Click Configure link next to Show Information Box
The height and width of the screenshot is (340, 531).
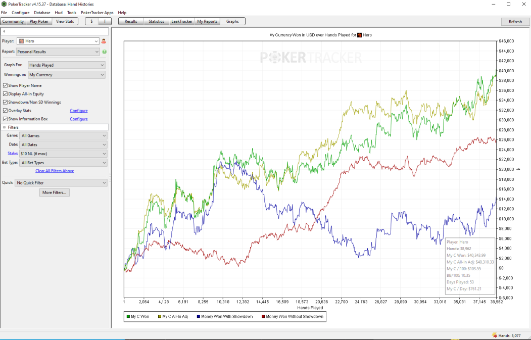click(x=79, y=119)
